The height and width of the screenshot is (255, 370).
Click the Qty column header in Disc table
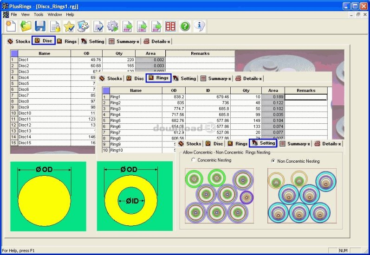(119, 53)
